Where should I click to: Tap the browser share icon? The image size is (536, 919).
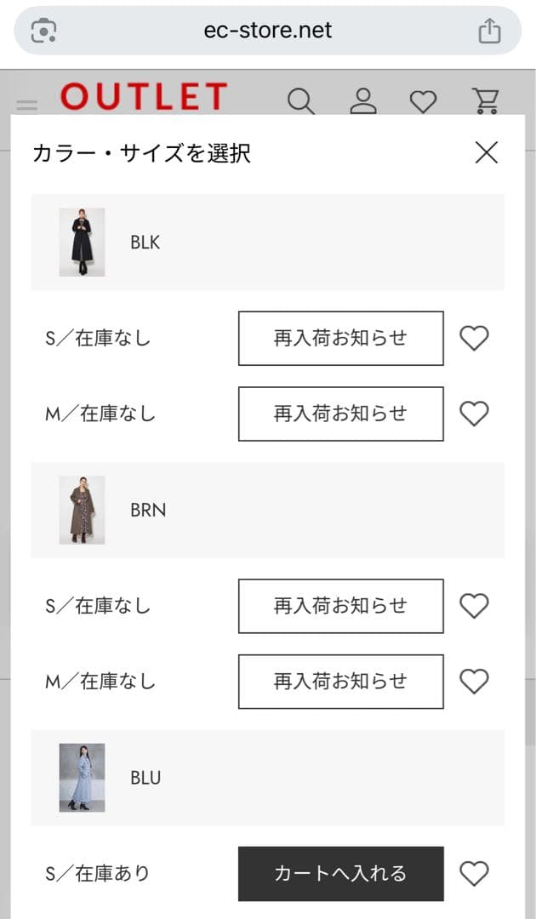[489, 31]
